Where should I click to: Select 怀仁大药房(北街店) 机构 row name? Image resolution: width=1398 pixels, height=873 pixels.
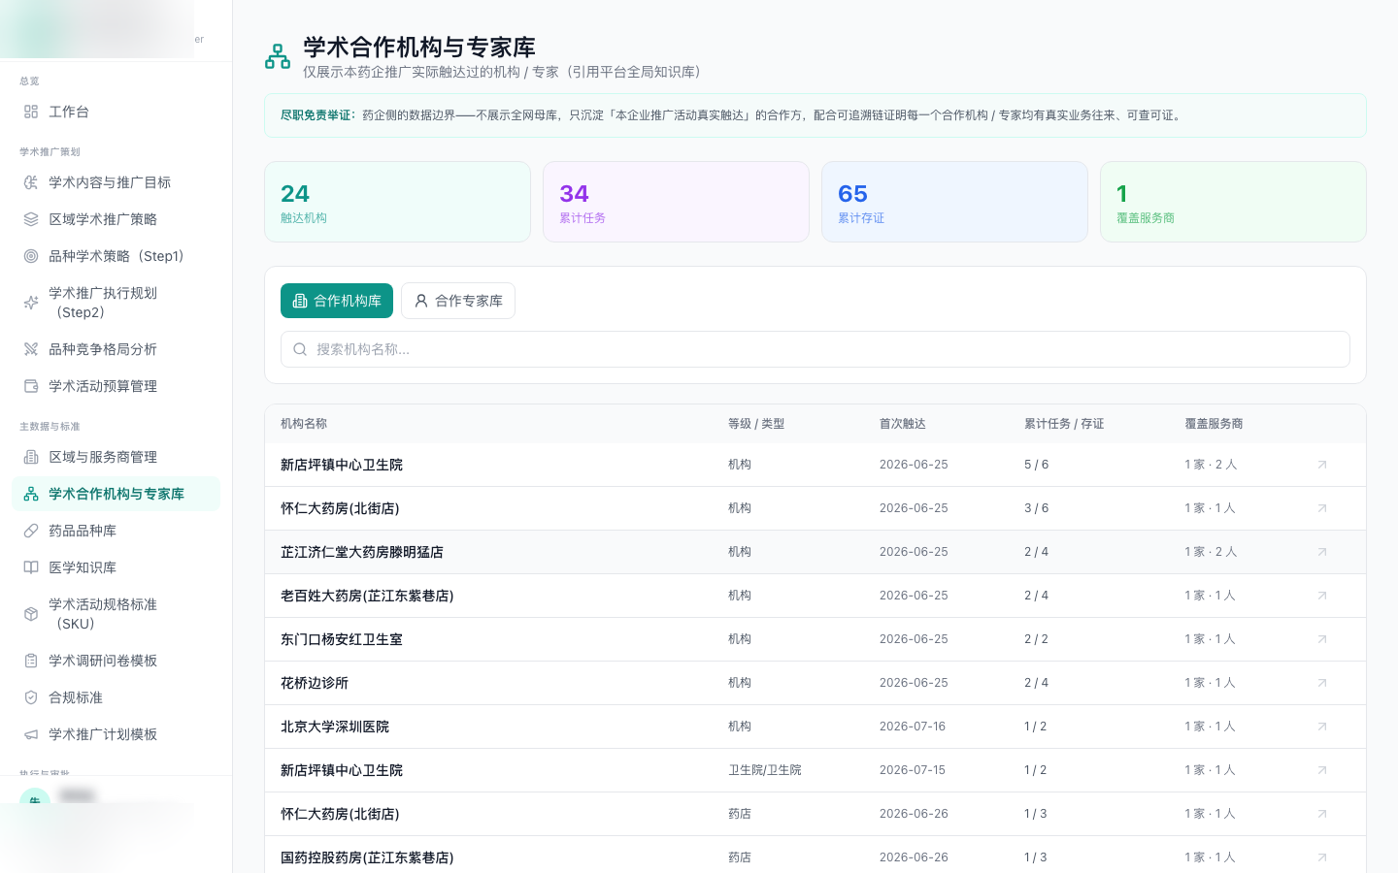[340, 508]
